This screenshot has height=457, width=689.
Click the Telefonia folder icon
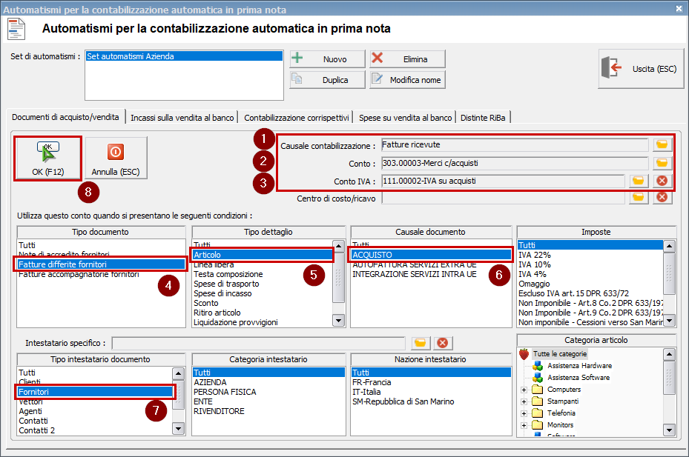click(537, 413)
